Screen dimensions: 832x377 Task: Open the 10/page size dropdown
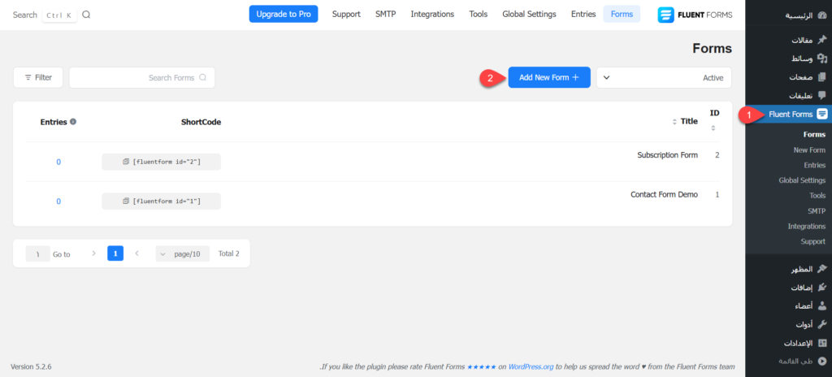click(x=183, y=253)
